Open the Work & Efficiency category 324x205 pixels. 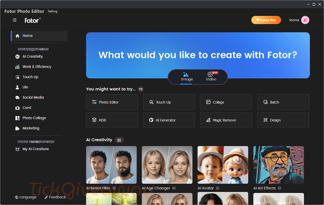click(x=37, y=67)
